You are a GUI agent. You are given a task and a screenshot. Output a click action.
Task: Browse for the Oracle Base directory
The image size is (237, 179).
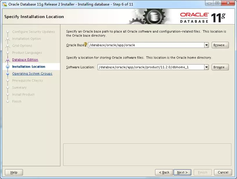tap(220, 45)
